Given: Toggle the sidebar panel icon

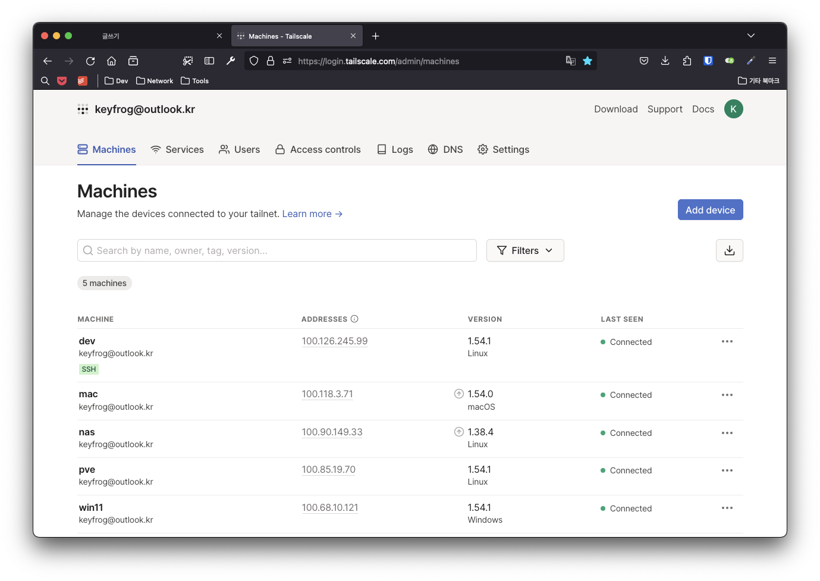Looking at the screenshot, I should (209, 61).
